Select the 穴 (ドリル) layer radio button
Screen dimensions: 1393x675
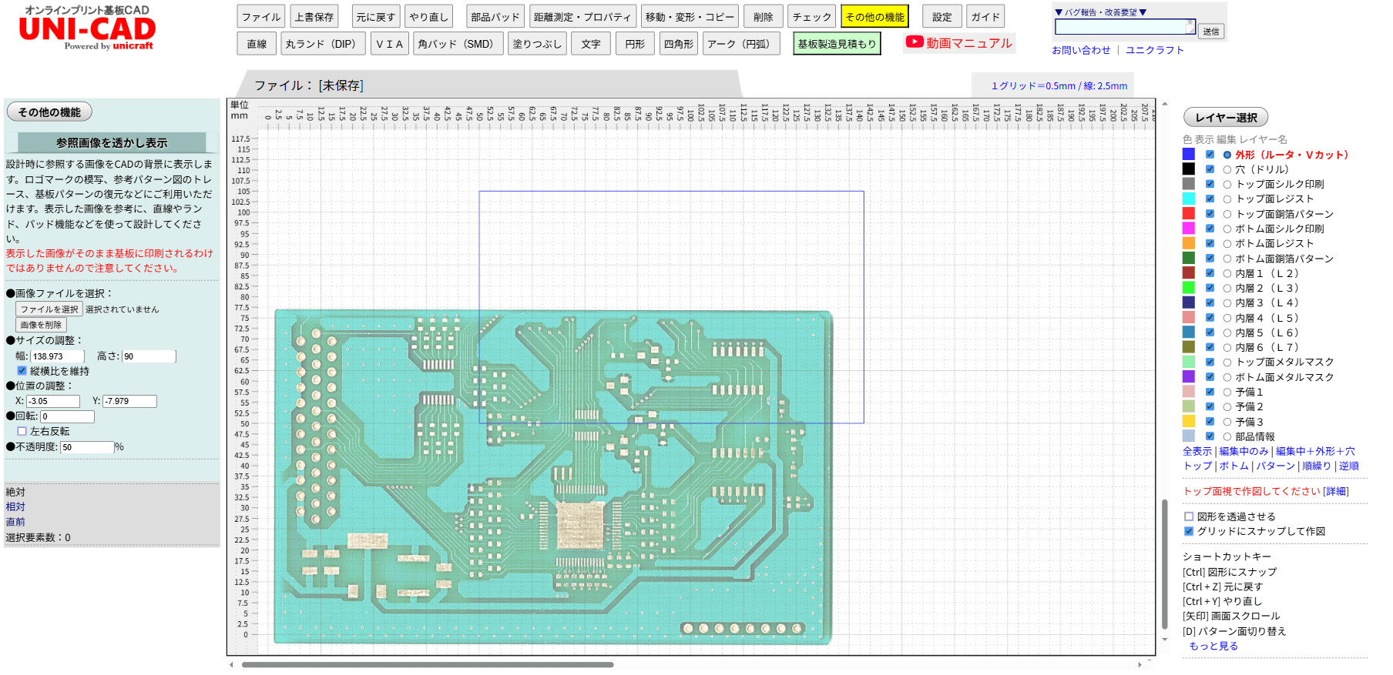(1227, 169)
